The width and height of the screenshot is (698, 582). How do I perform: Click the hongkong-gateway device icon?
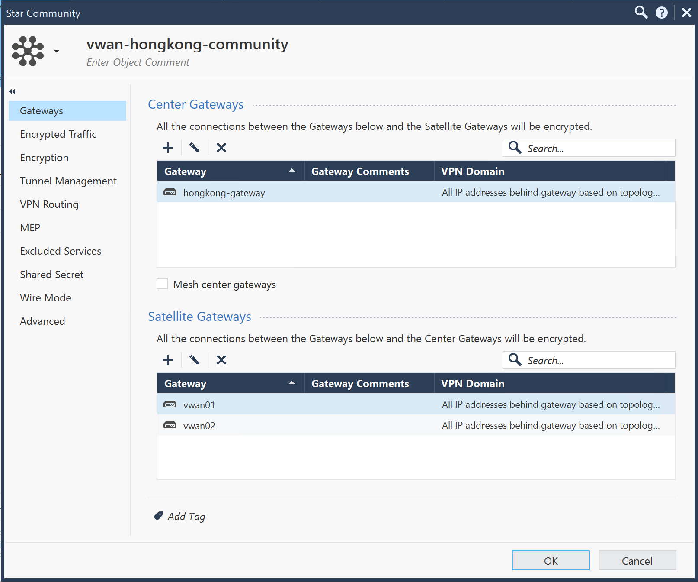point(170,192)
